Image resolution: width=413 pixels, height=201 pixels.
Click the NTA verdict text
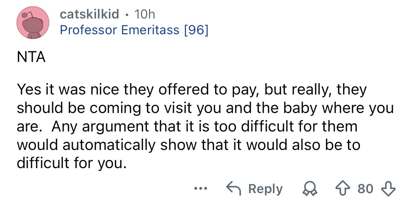coord(31,57)
